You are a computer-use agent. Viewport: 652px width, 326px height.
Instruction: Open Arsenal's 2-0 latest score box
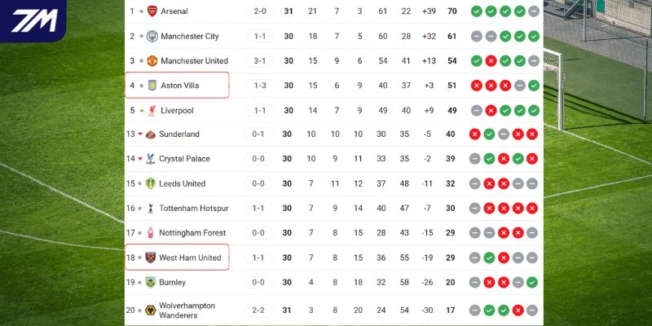click(x=260, y=11)
